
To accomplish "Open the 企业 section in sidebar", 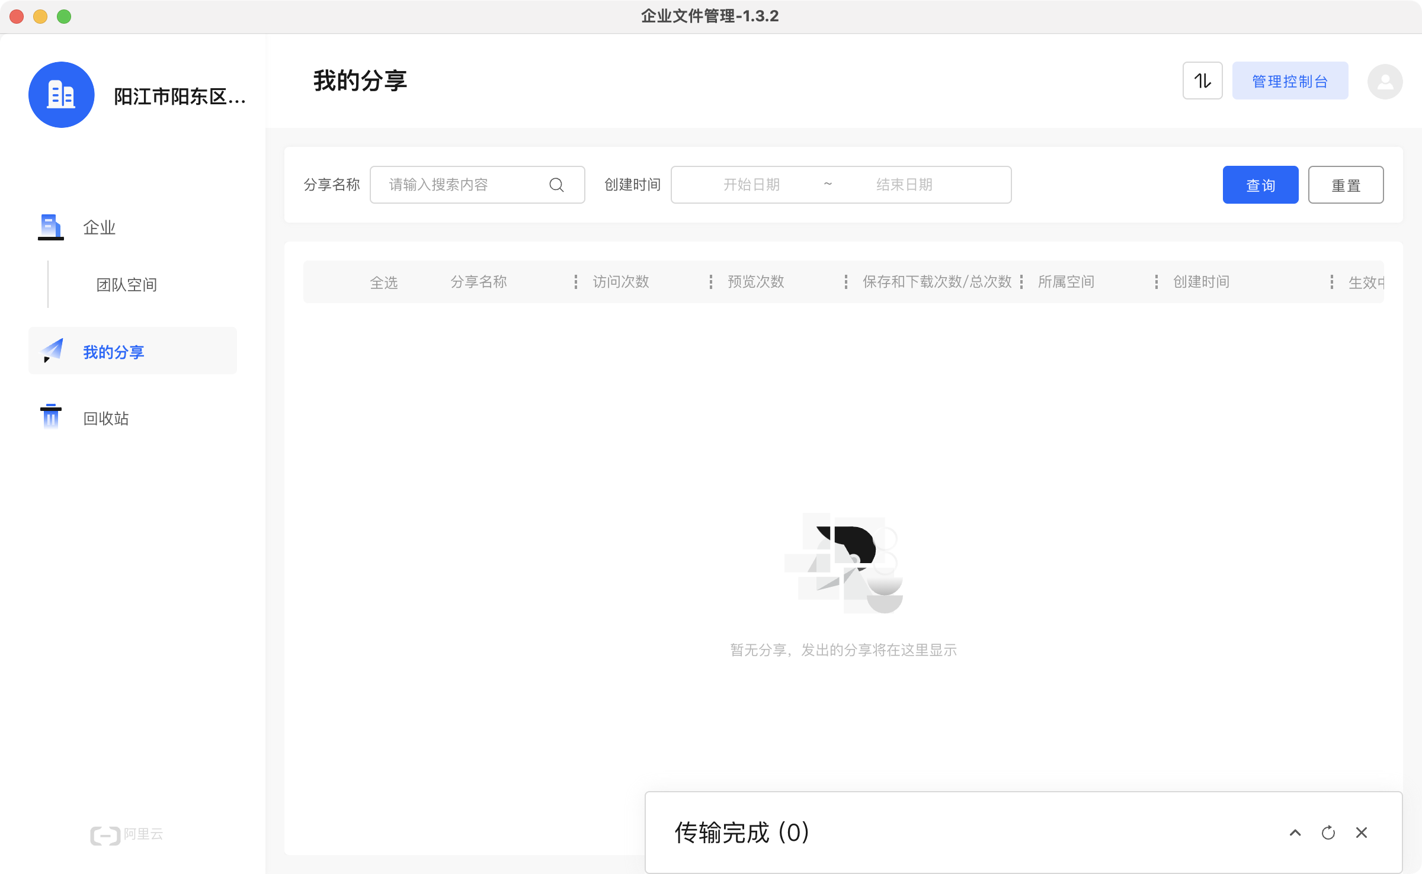I will 100,227.
